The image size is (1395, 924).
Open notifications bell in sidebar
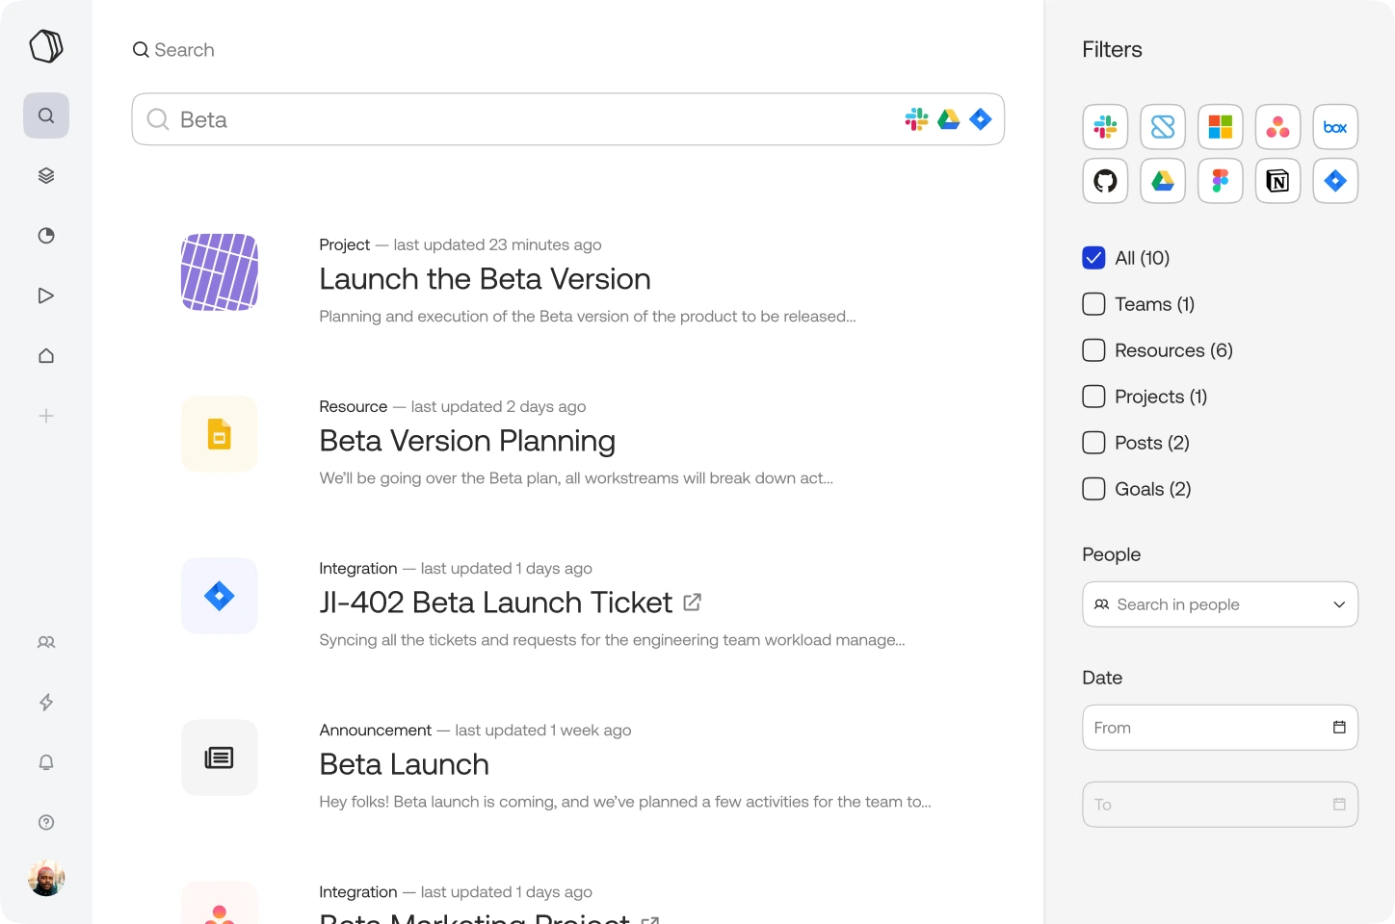(x=46, y=762)
